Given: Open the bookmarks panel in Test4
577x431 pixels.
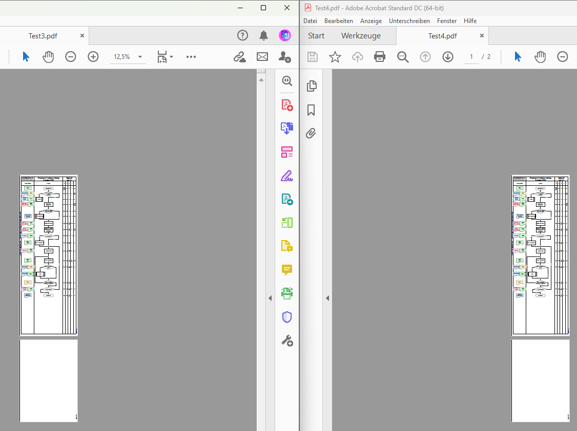Looking at the screenshot, I should 312,110.
